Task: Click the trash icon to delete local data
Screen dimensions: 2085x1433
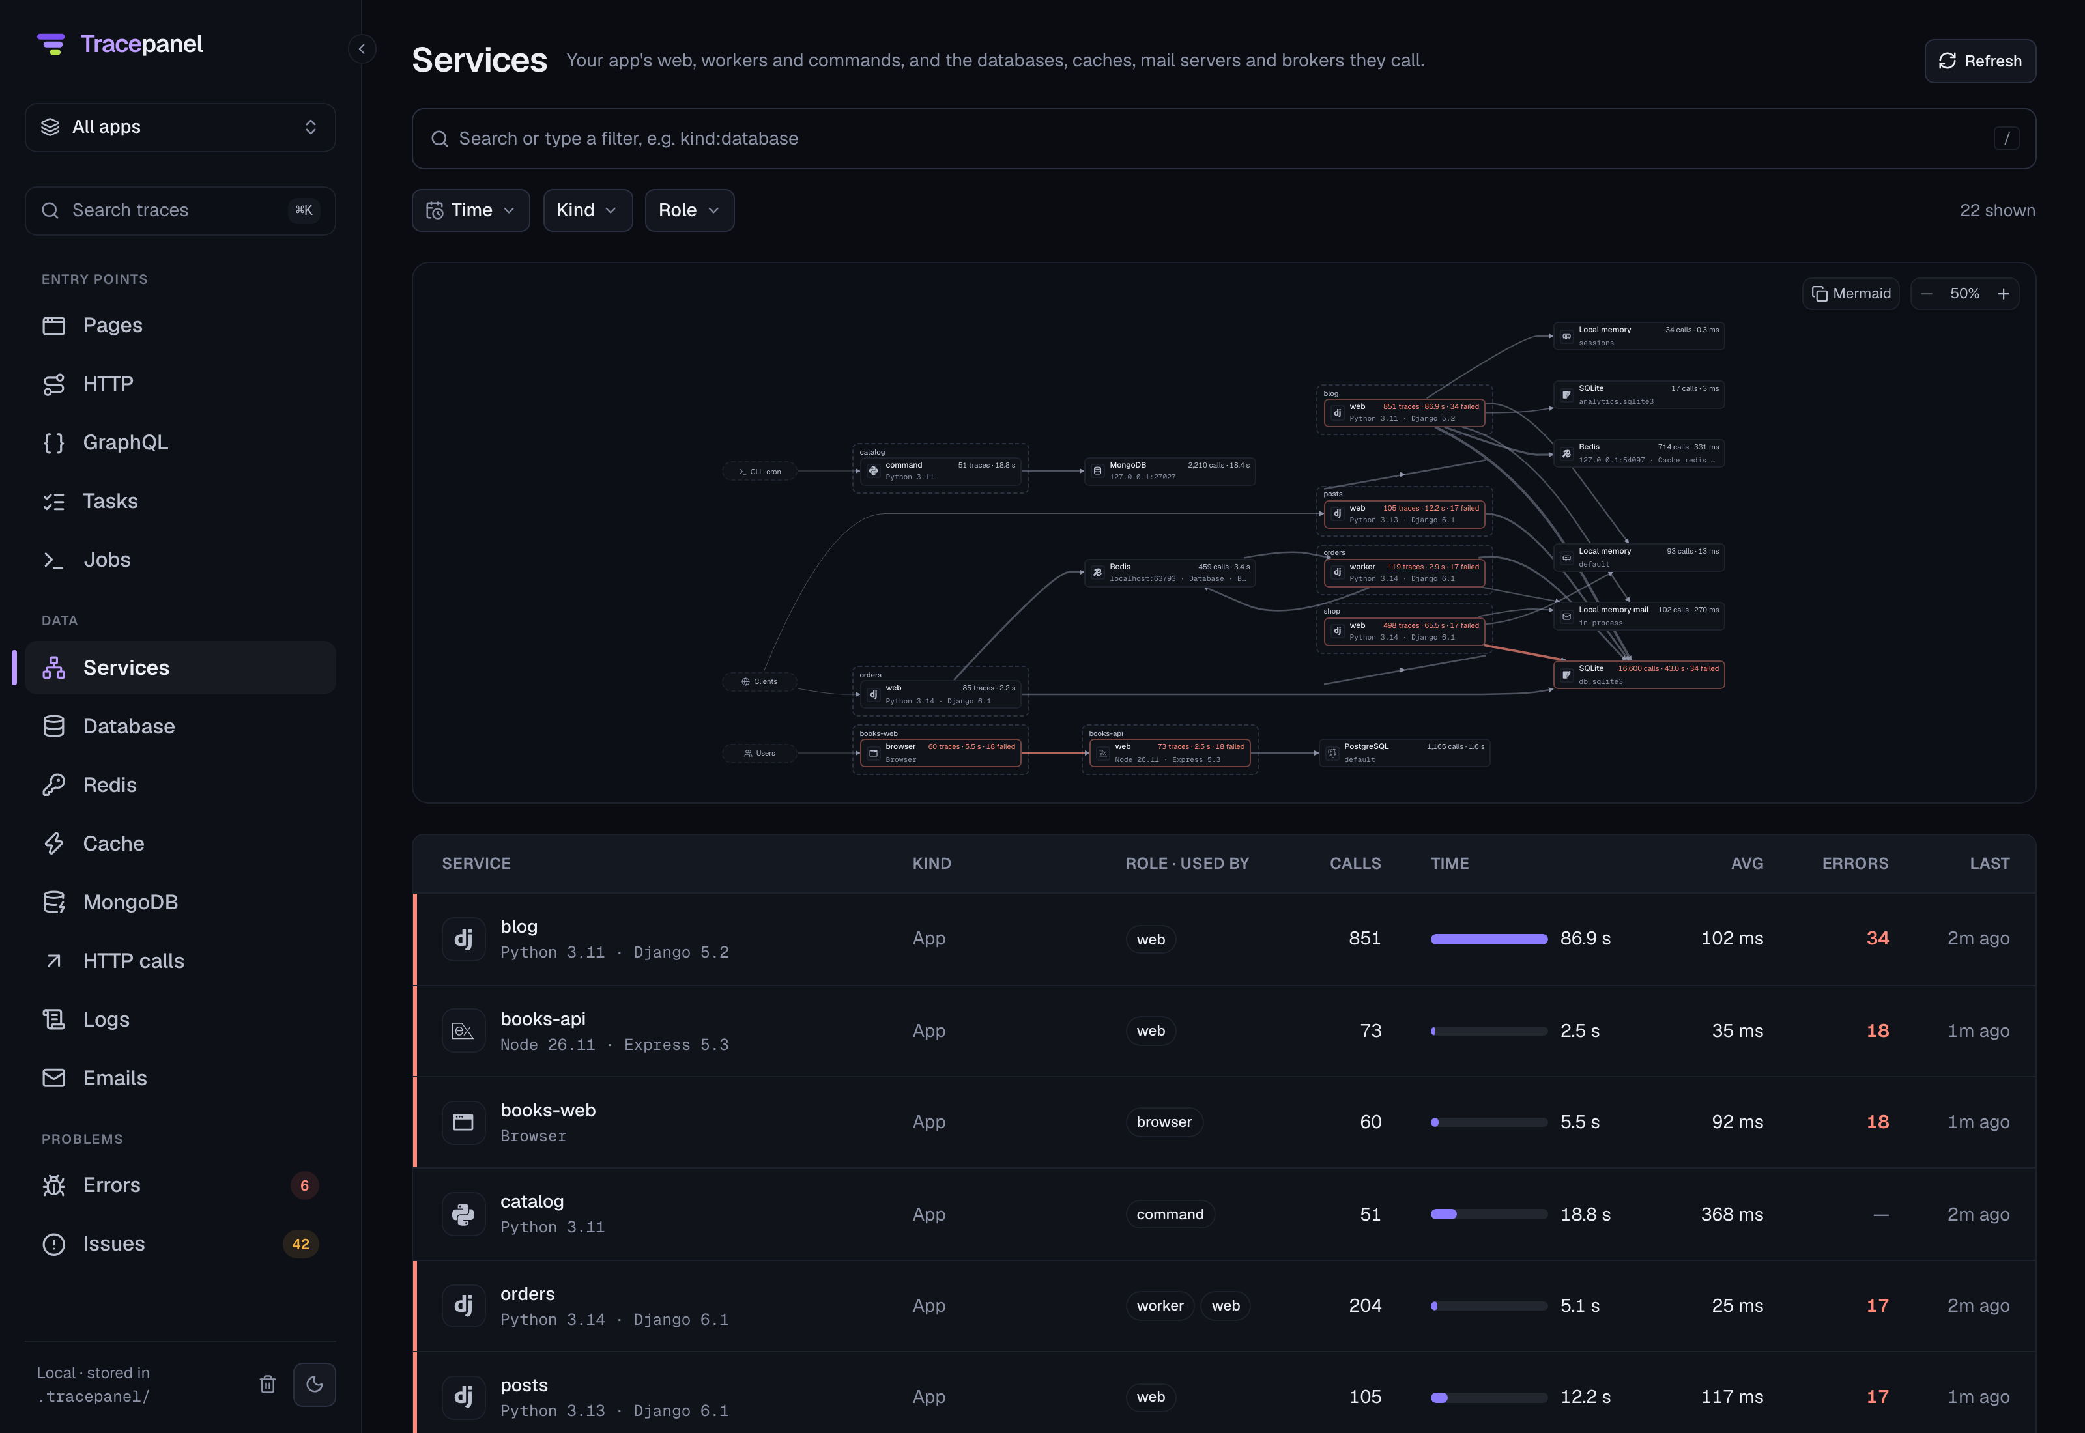Action: 268,1383
